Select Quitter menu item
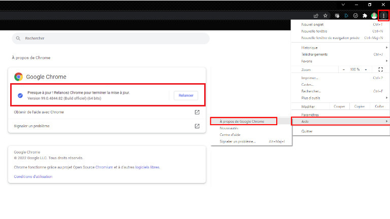The image size is (390, 219). 340,131
